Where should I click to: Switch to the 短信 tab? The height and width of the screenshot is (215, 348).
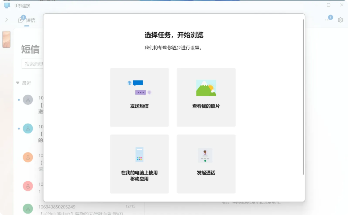click(x=31, y=20)
